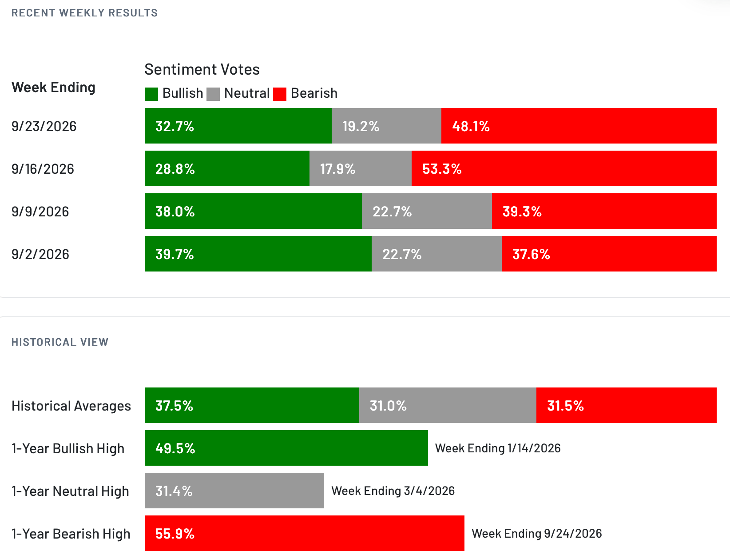Click the 31.0% historical average neutral bar
This screenshot has height=559, width=730.
[x=448, y=405]
